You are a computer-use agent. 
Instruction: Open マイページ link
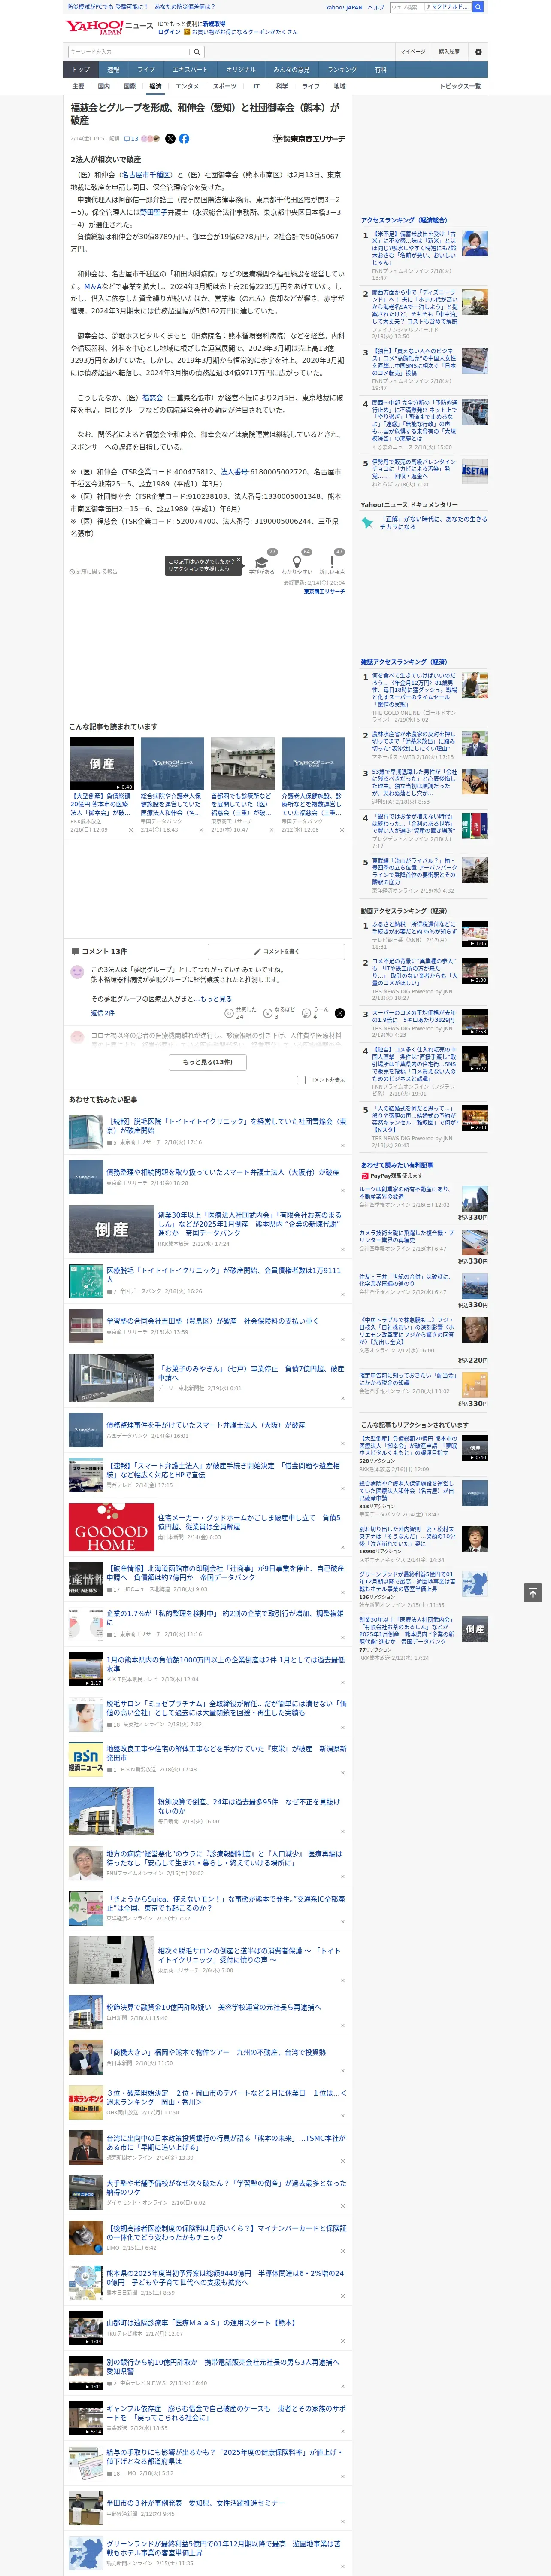[413, 52]
